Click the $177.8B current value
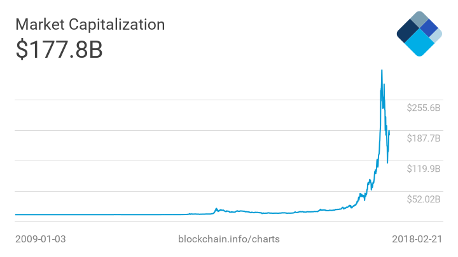This screenshot has width=458, height=257. pos(59,50)
